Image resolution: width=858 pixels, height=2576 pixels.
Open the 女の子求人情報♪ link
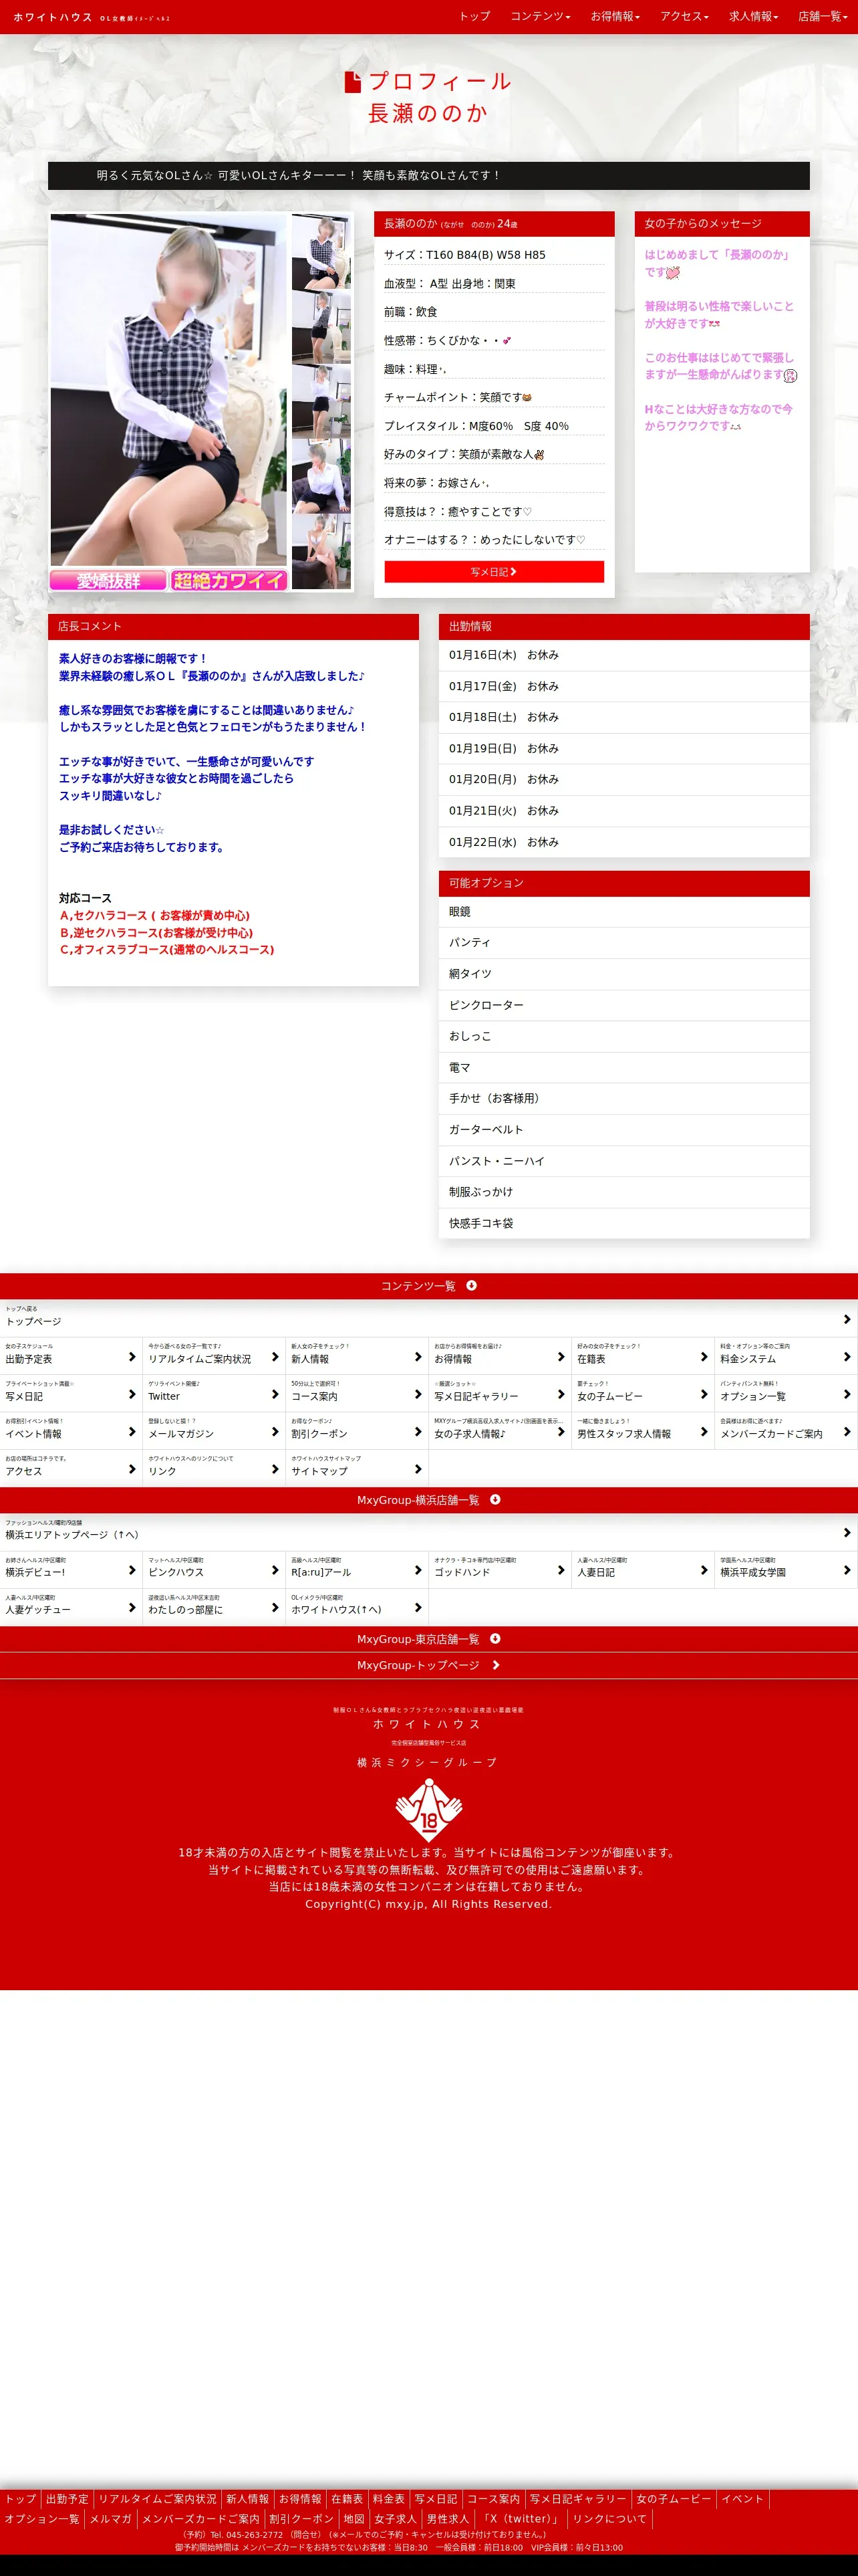click(499, 1432)
